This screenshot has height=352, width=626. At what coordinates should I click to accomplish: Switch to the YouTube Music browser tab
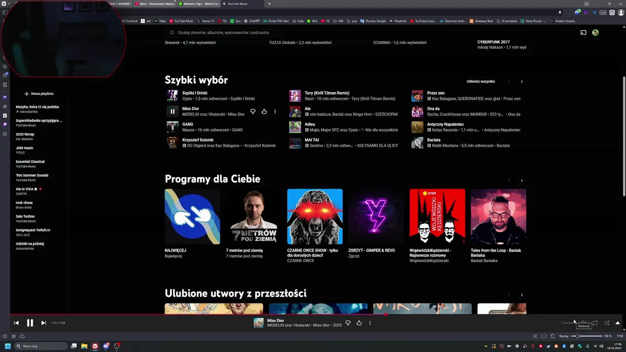coord(242,3)
